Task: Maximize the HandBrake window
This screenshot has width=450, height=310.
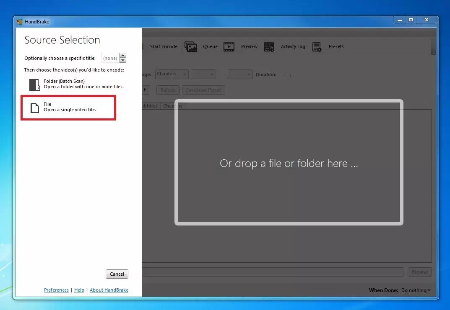Action: [x=411, y=20]
